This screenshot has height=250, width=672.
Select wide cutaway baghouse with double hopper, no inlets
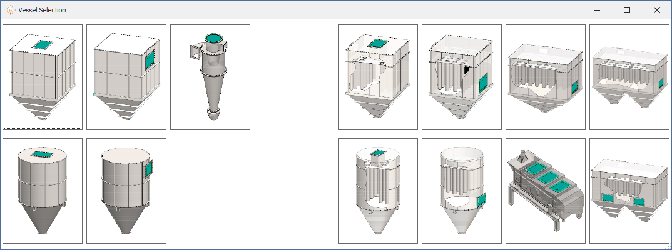click(629, 77)
